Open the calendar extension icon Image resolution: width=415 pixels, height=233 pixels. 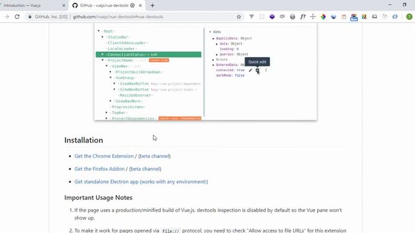pyautogui.click(x=344, y=17)
